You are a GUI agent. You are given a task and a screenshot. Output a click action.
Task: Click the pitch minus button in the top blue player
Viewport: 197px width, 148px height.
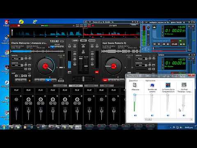(x=189, y=26)
